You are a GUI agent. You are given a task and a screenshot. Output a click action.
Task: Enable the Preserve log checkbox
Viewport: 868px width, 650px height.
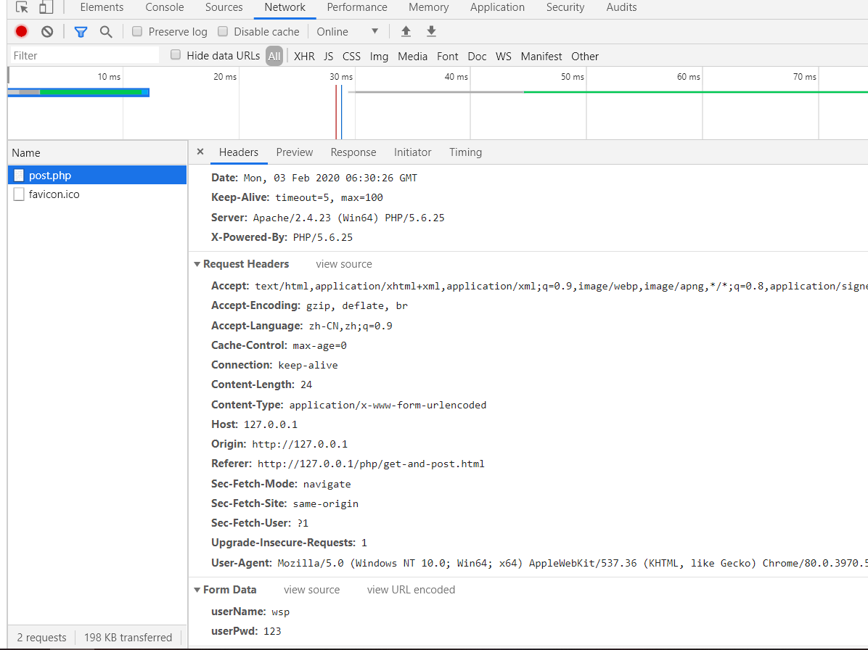(137, 31)
